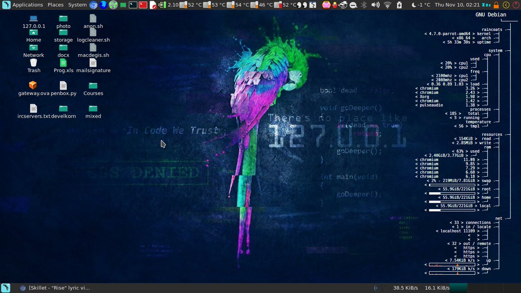Select the anon.sh script file
The width and height of the screenshot is (521, 293).
(93, 22)
